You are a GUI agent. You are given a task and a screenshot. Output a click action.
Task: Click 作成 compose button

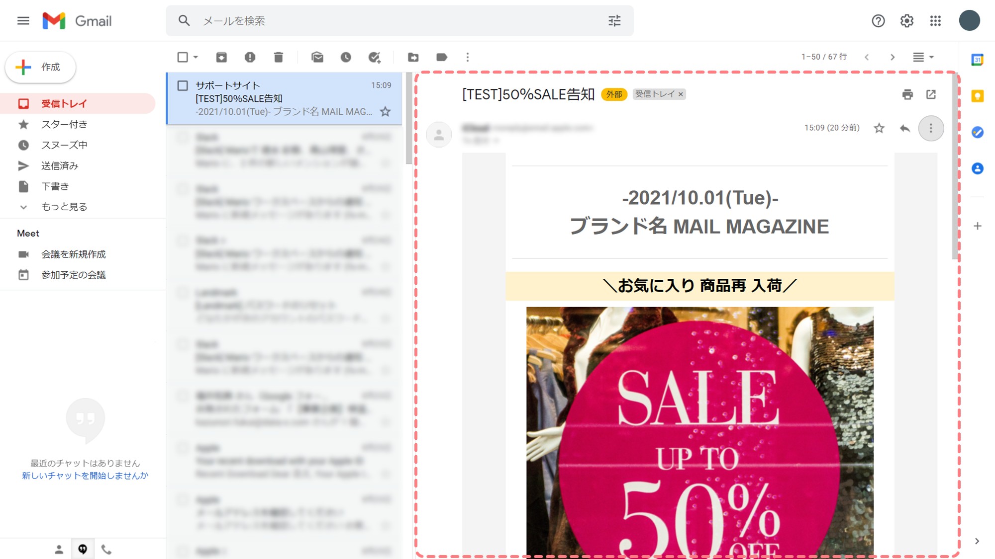[x=40, y=67]
